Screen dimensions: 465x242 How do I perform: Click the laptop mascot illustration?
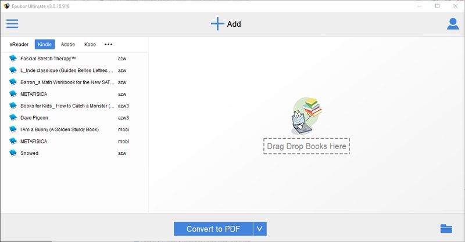click(306, 116)
